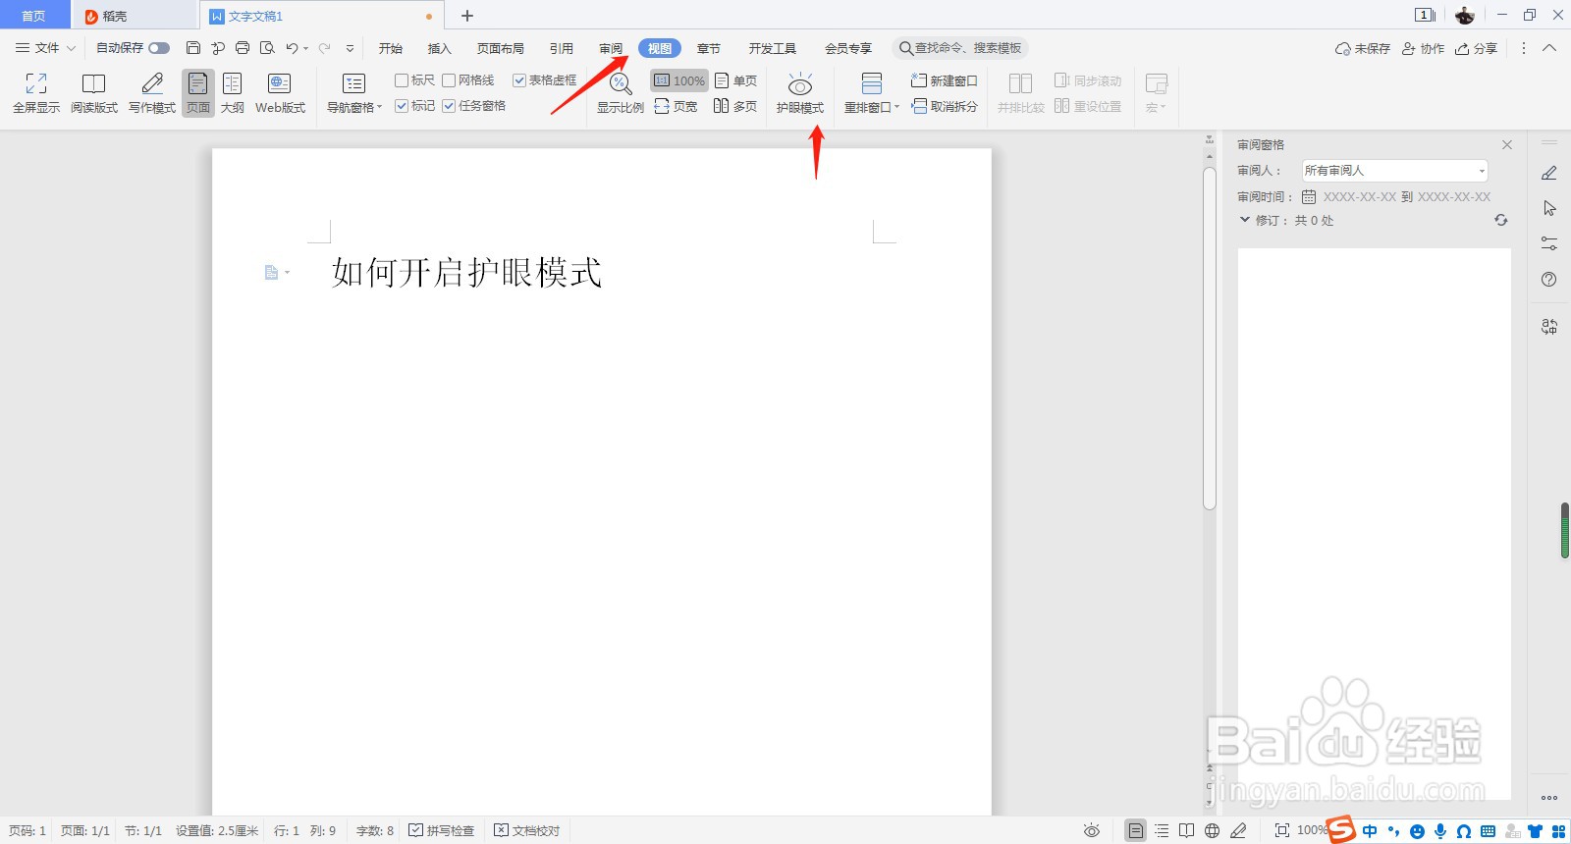The image size is (1571, 844).
Task: Select the Page view button
Action: pyautogui.click(x=198, y=93)
